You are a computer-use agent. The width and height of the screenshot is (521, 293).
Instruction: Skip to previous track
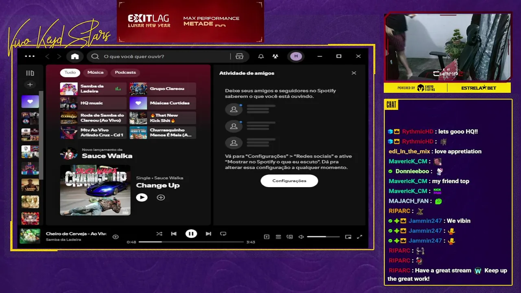[174, 234]
